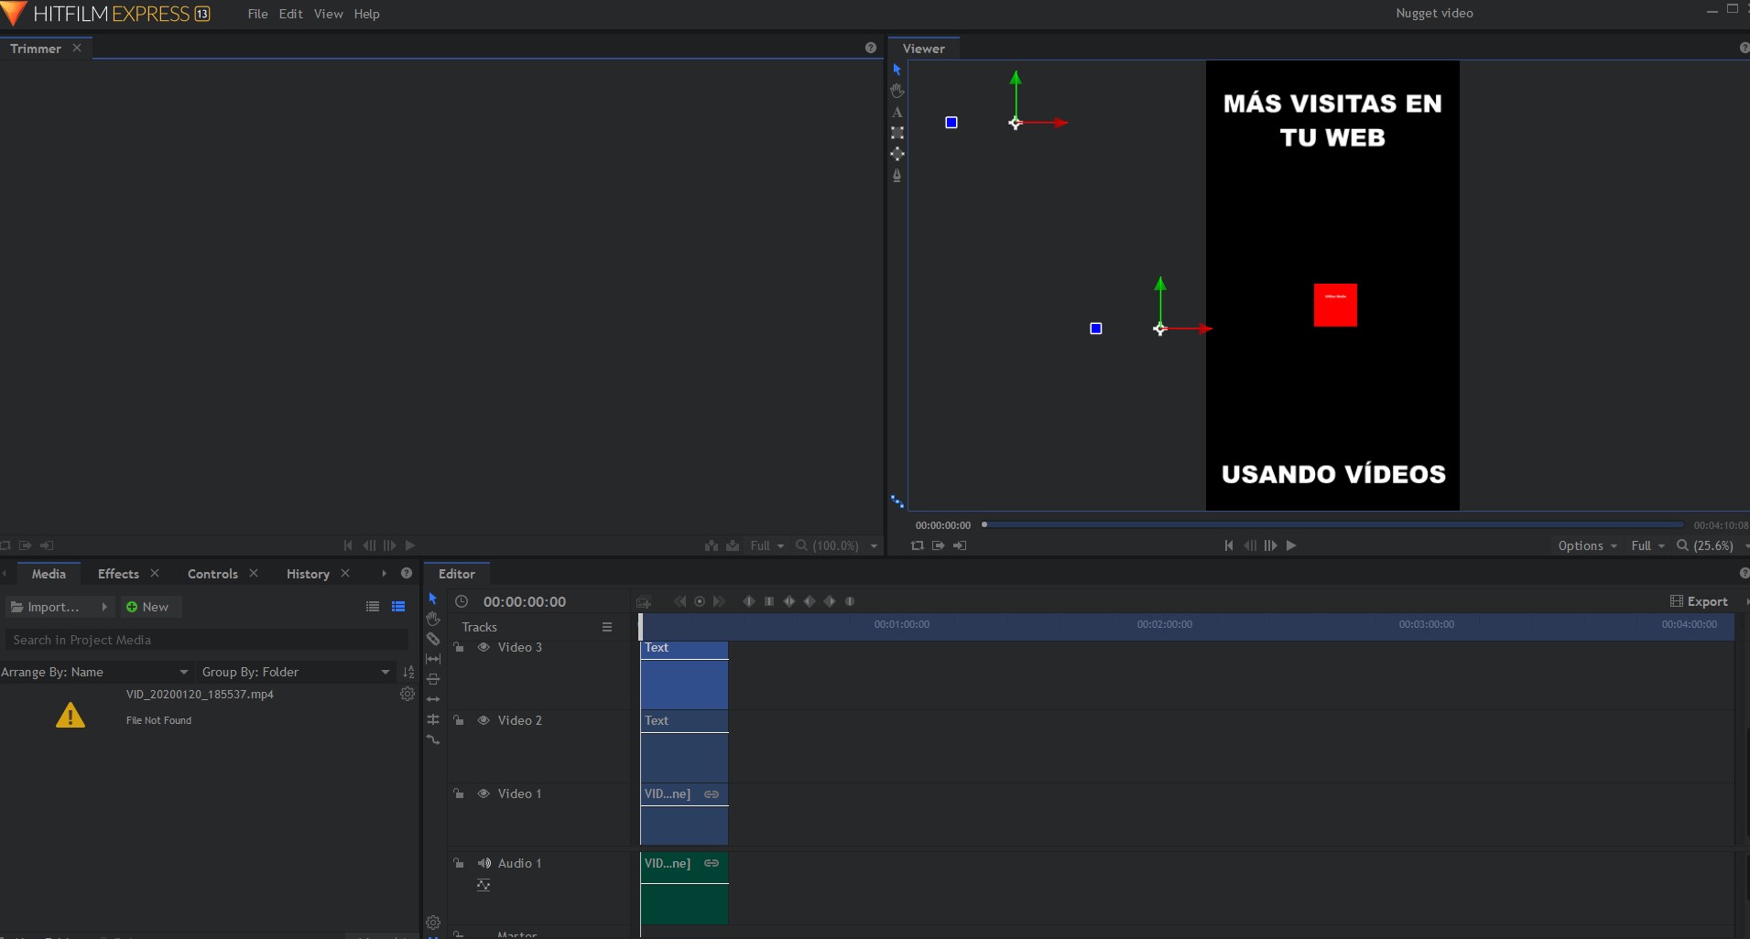Switch the Media panel to detailed list view
Image resolution: width=1750 pixels, height=939 pixels.
click(x=398, y=607)
